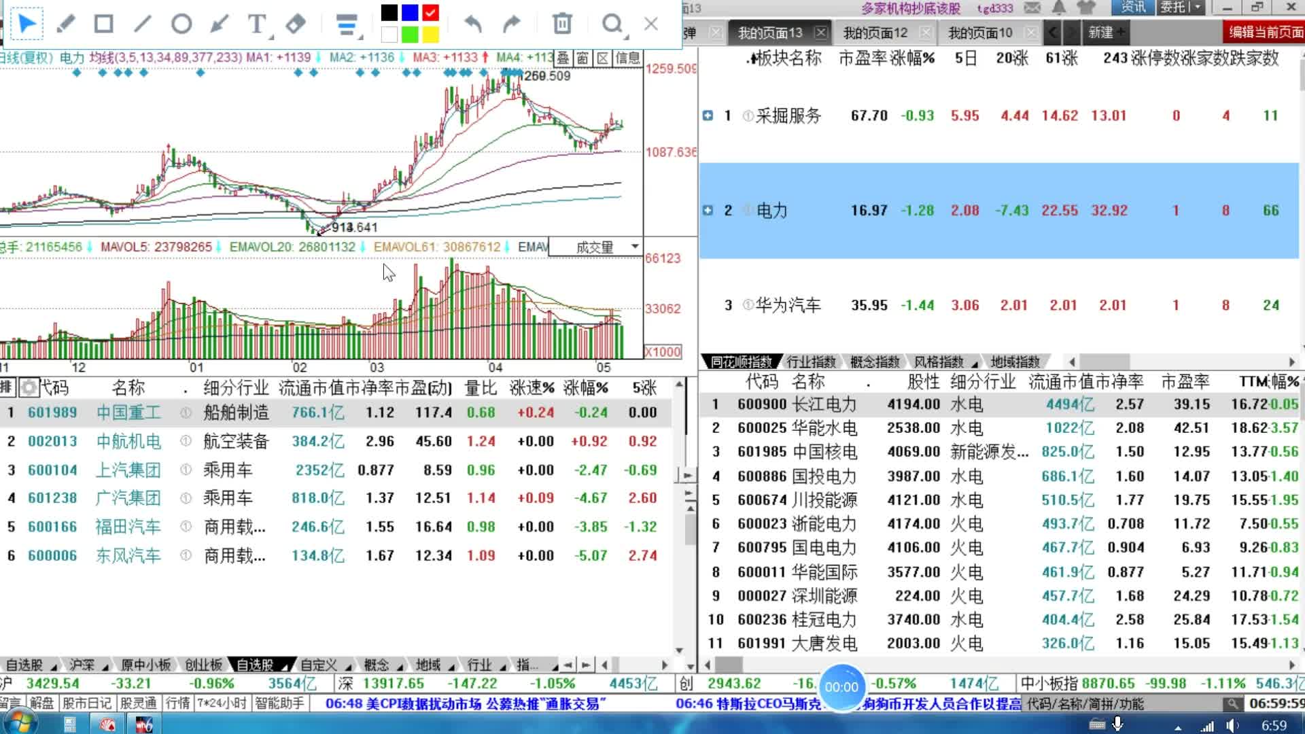Click the 区 interval chart button
The image size is (1305, 734).
(x=602, y=58)
